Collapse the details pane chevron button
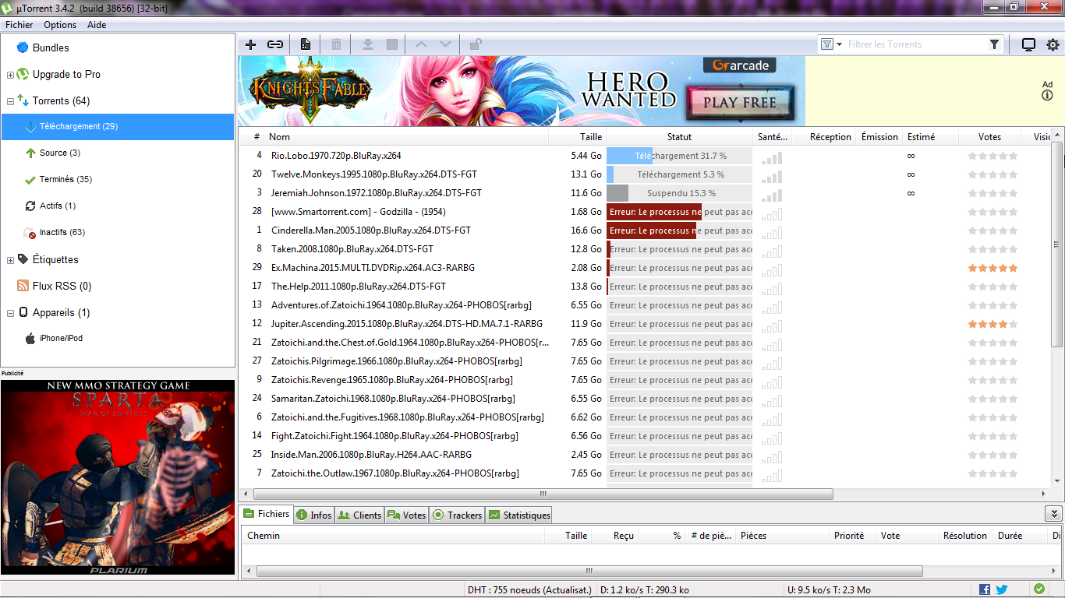The height and width of the screenshot is (598, 1065). [x=1053, y=513]
